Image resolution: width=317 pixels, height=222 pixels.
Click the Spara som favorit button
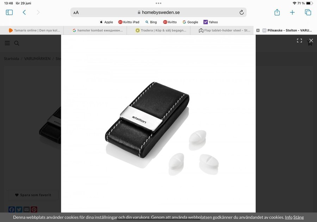tap(33, 195)
